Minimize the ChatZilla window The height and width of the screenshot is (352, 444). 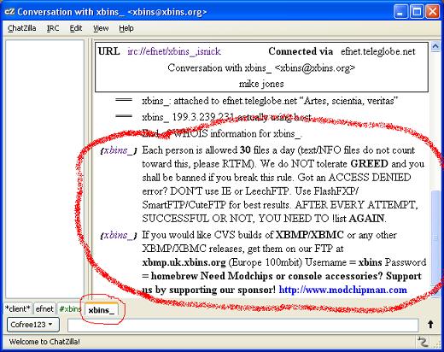[400, 12]
